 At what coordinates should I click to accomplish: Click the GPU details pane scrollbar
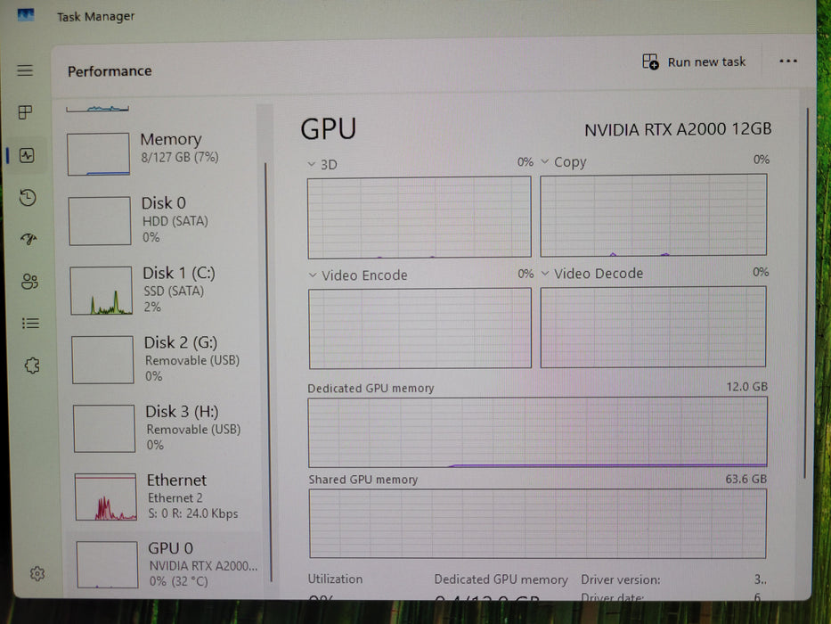click(806, 293)
